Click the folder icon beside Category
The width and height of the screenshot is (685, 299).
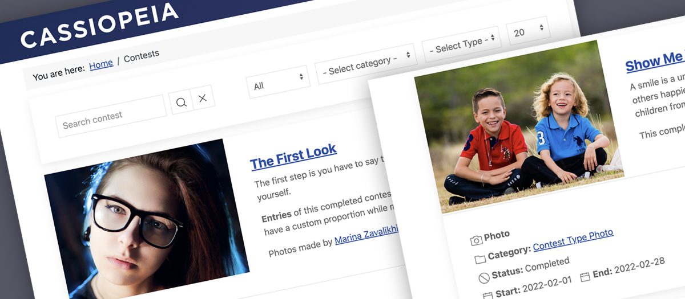pyautogui.click(x=480, y=259)
